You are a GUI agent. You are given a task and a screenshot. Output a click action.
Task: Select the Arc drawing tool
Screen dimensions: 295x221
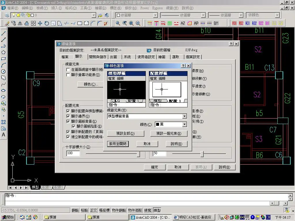[x=3, y=65]
